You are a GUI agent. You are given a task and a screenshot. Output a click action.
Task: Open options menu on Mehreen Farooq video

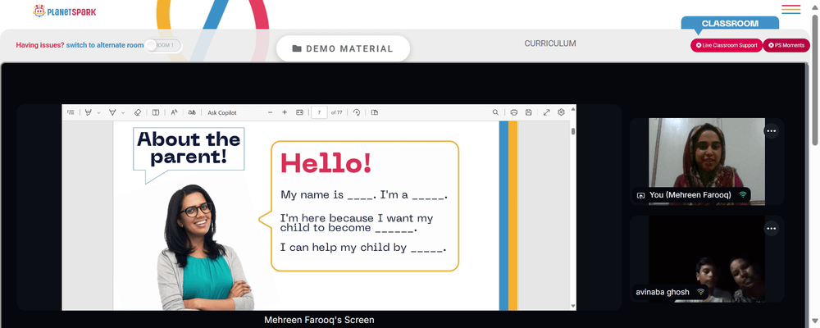click(x=772, y=131)
